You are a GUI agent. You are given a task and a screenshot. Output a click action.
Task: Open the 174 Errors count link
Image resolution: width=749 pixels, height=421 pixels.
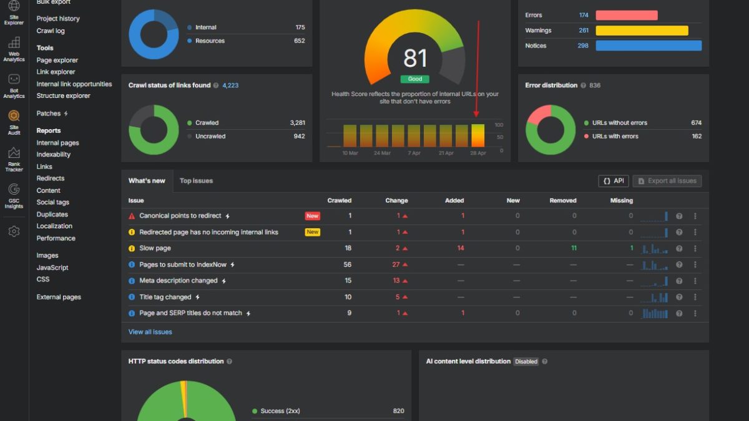click(584, 15)
